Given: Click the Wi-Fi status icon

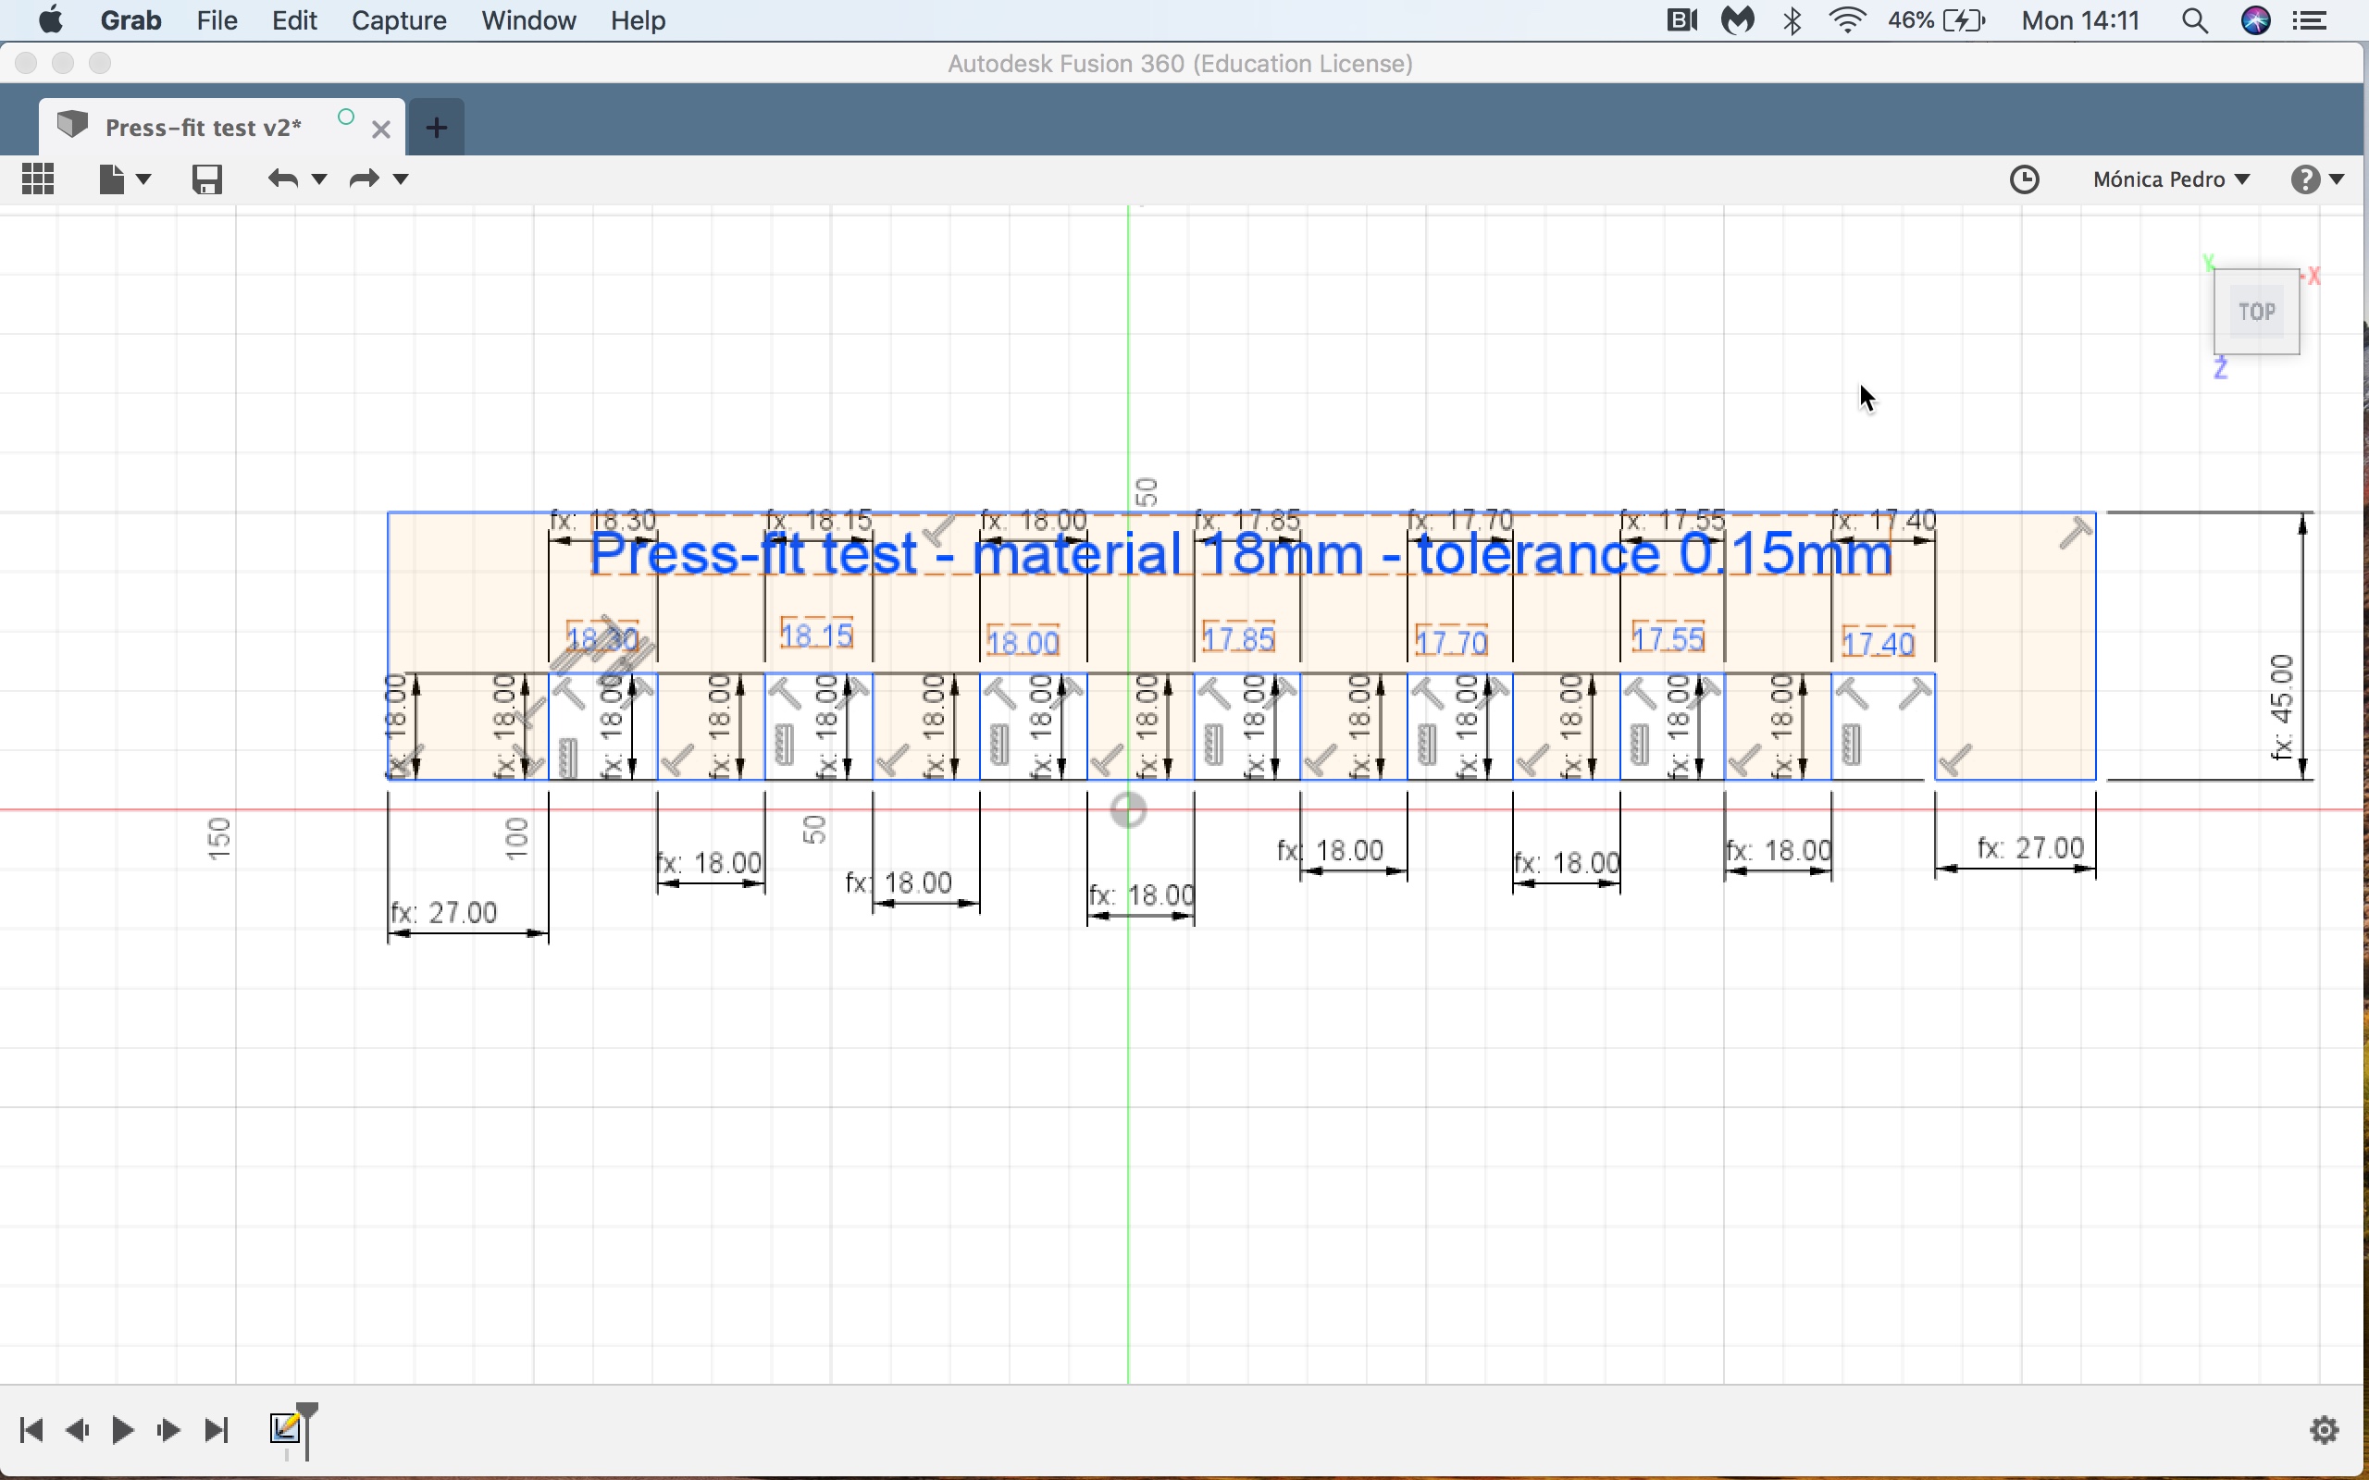Looking at the screenshot, I should 1846,20.
